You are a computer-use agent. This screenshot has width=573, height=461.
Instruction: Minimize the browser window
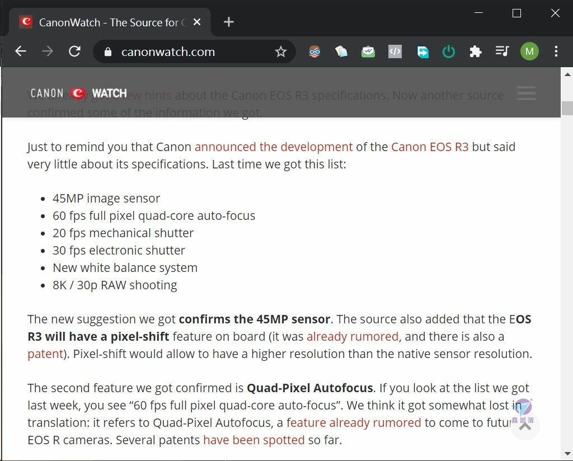tap(479, 13)
